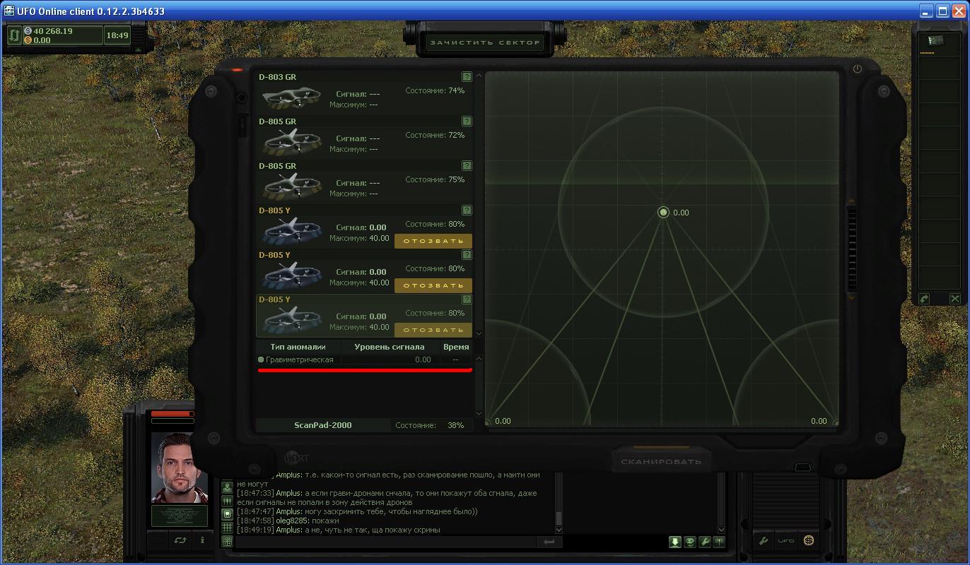Sort by Уровень сигнала column
The width and height of the screenshot is (970, 565).
coord(390,347)
